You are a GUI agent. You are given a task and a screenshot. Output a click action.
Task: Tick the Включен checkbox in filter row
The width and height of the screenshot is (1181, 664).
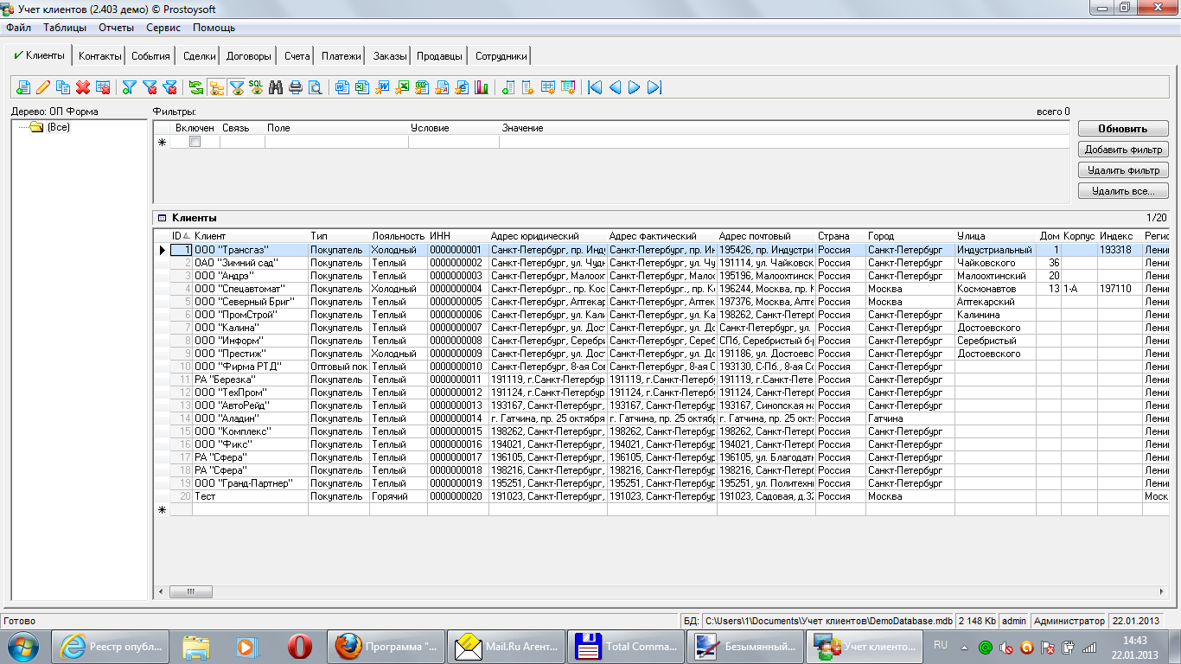pyautogui.click(x=195, y=142)
